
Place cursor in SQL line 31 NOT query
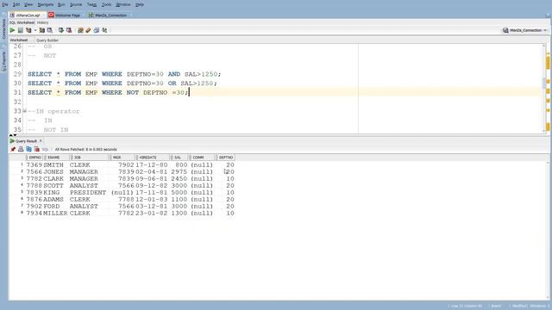(109, 92)
